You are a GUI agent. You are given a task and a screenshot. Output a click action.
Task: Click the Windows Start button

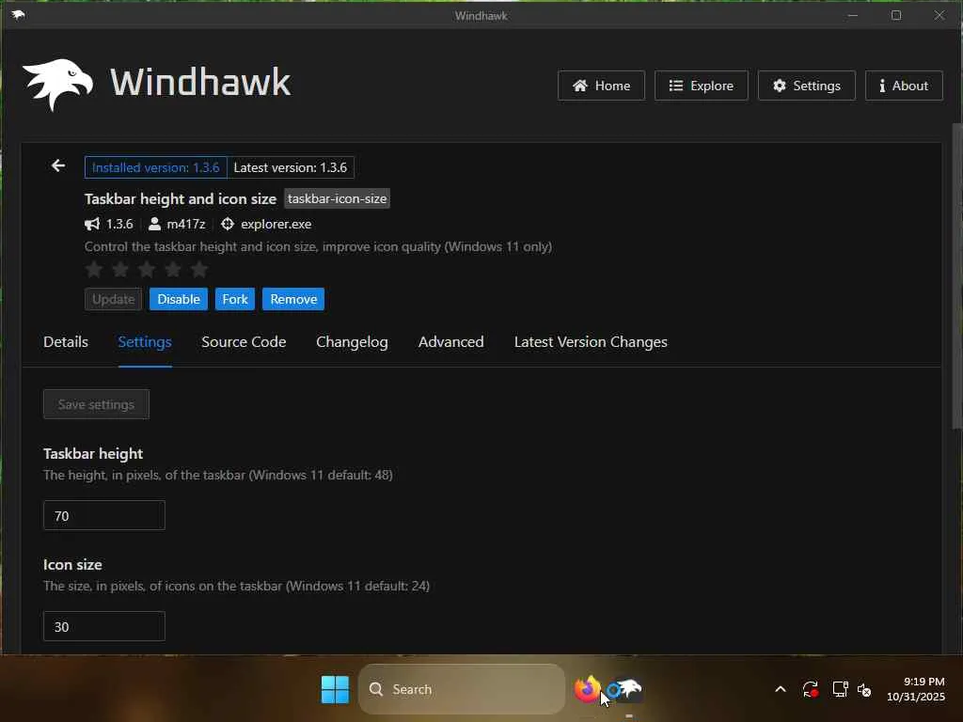point(335,689)
